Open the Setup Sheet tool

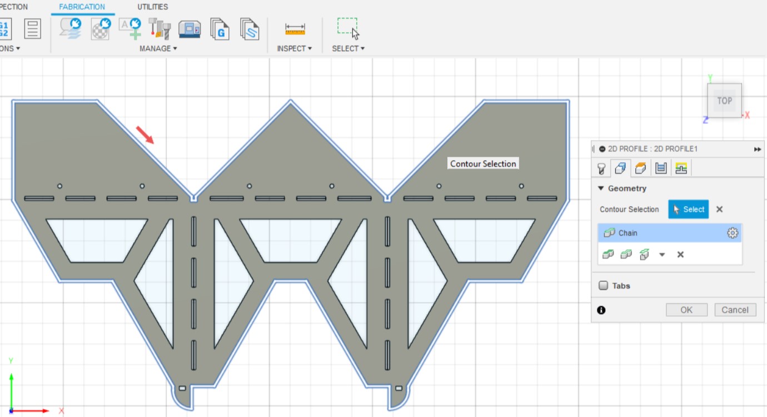pos(250,30)
